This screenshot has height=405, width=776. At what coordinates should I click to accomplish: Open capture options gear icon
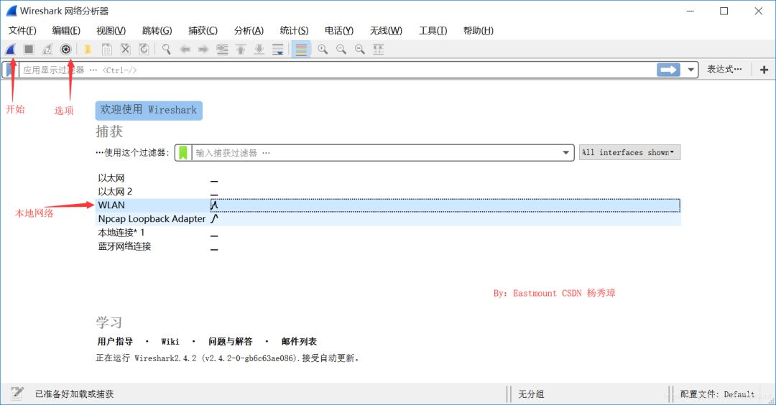[66, 49]
